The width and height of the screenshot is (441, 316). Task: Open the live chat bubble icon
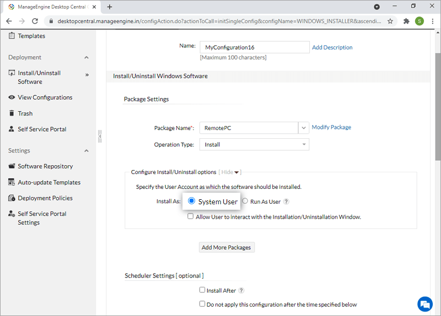tap(424, 303)
